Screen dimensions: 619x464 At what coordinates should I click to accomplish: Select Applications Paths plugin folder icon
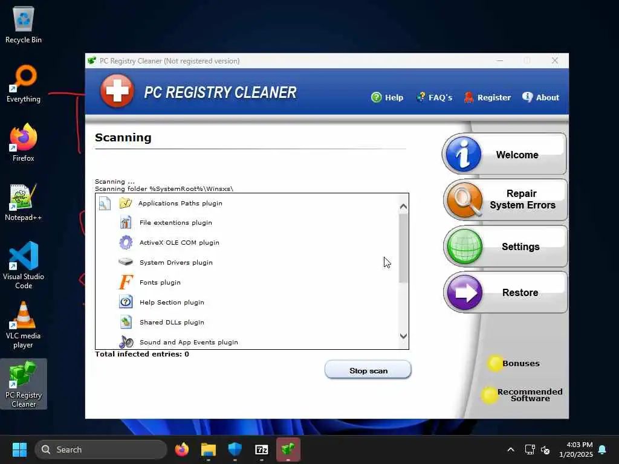126,203
